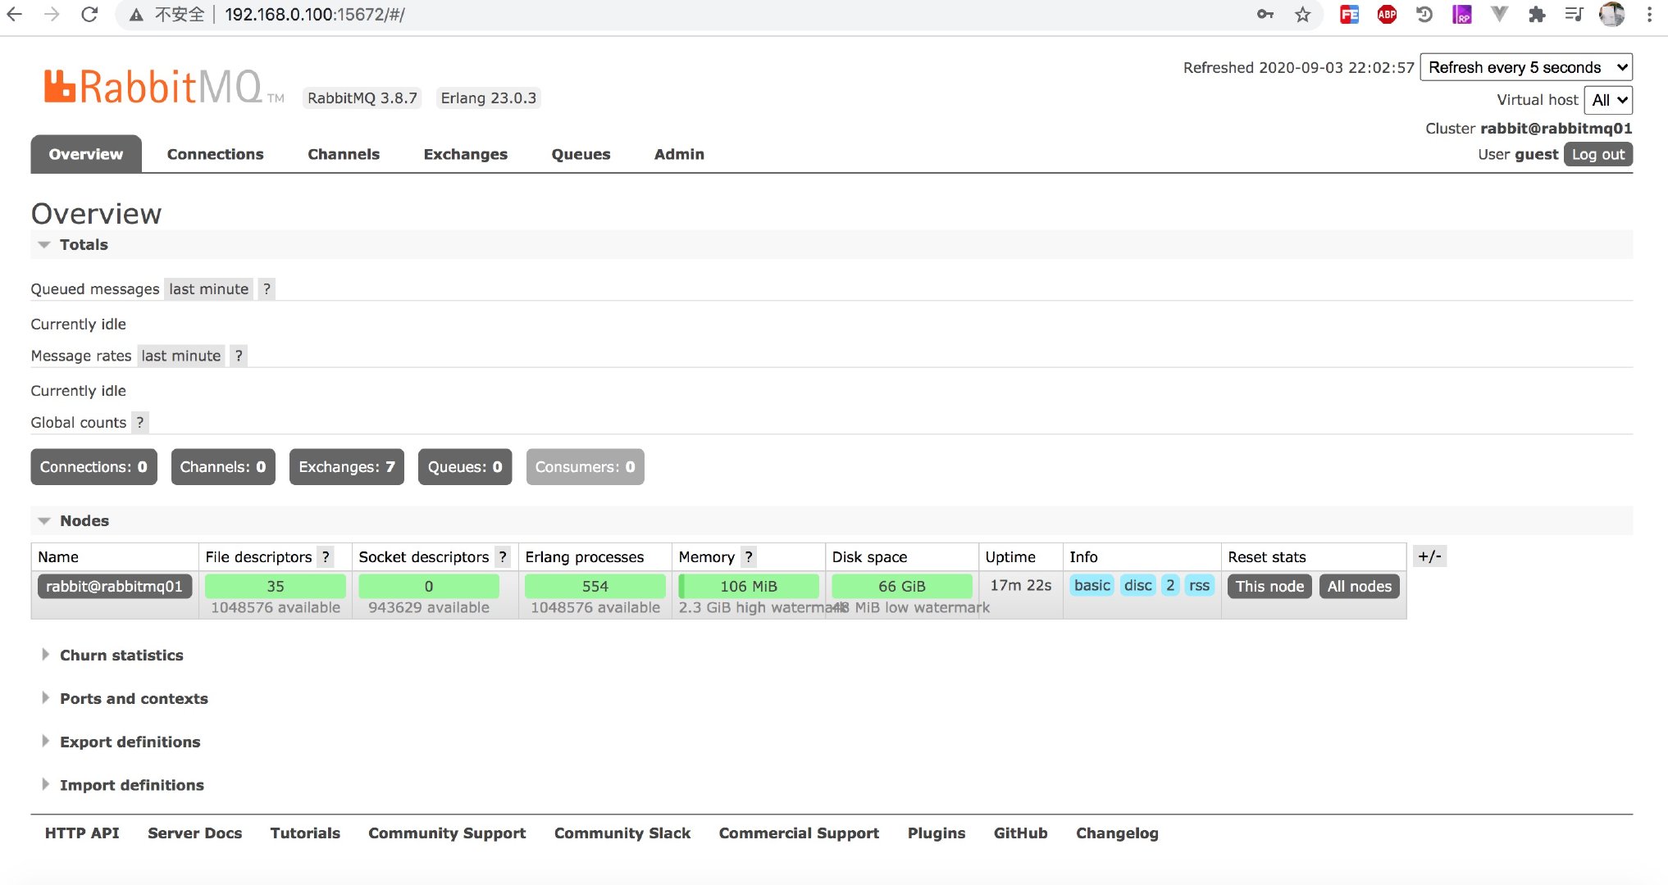This screenshot has width=1668, height=885.
Task: Expand the 'Churn statistics' section
Action: click(121, 655)
